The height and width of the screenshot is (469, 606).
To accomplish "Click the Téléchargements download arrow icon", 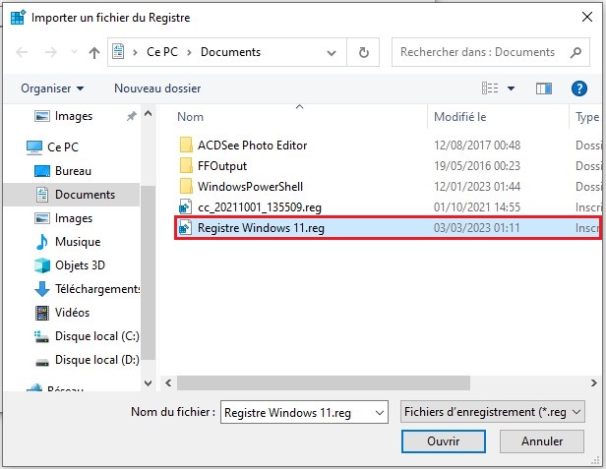I will click(x=41, y=289).
